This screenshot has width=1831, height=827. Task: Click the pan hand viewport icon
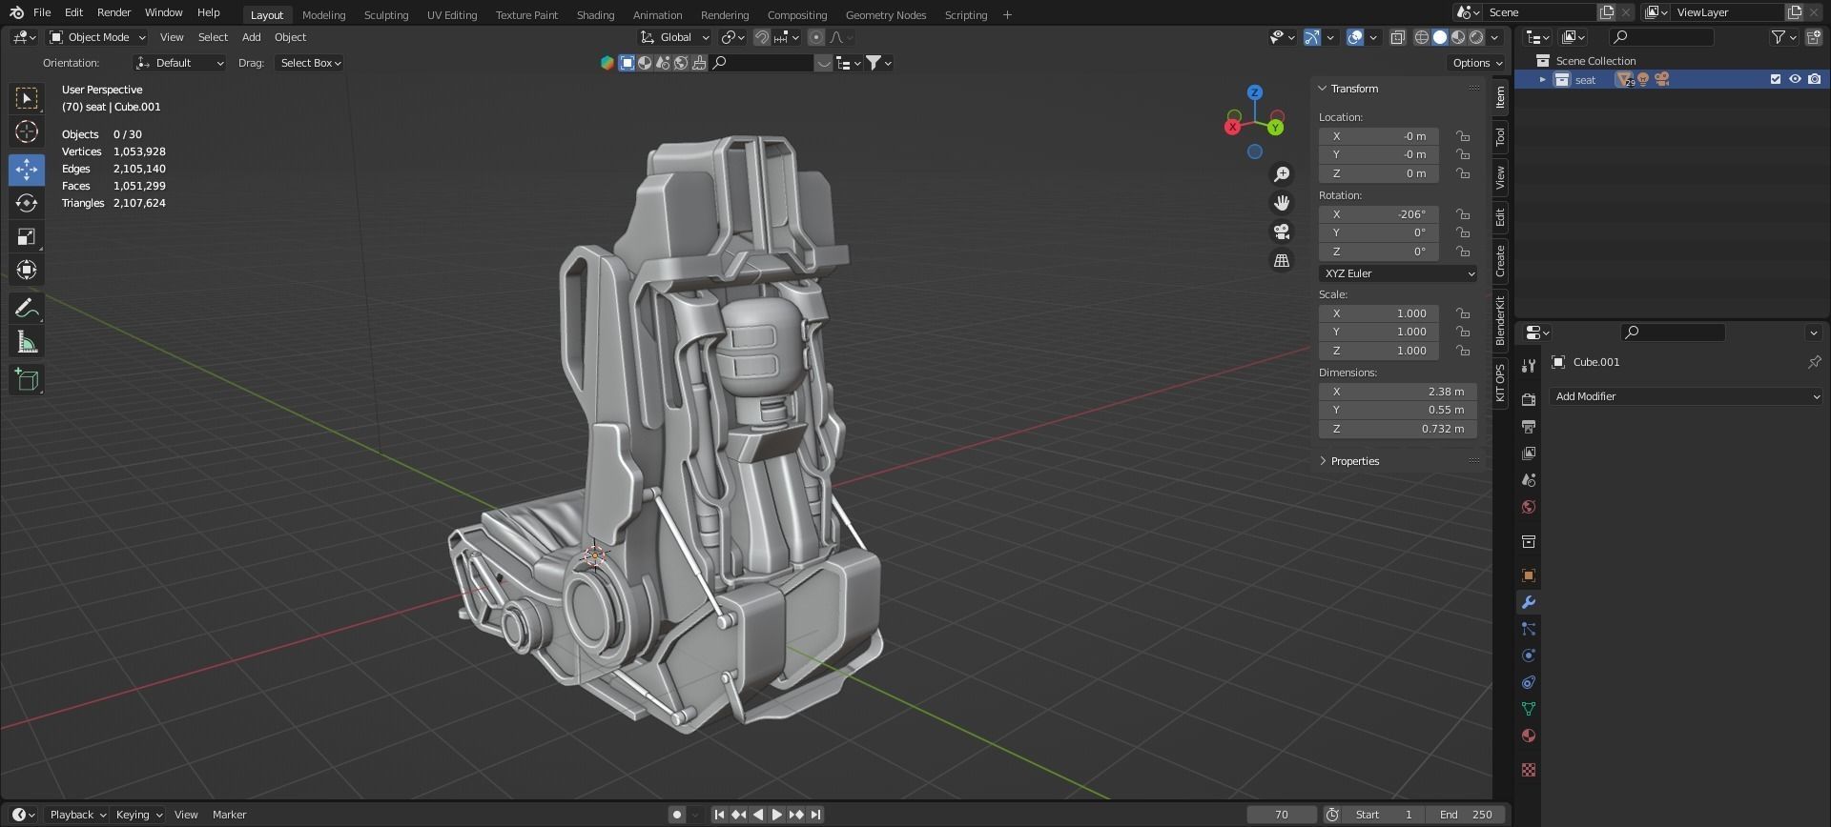pyautogui.click(x=1282, y=203)
